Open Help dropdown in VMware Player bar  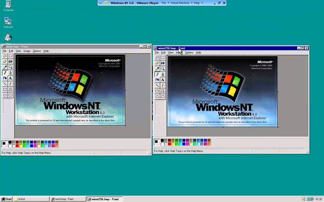(198, 3)
